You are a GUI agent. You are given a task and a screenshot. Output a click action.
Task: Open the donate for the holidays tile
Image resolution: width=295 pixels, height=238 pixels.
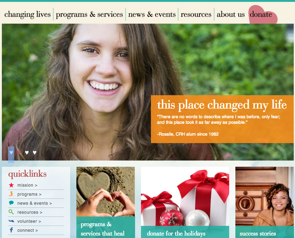tap(185, 203)
